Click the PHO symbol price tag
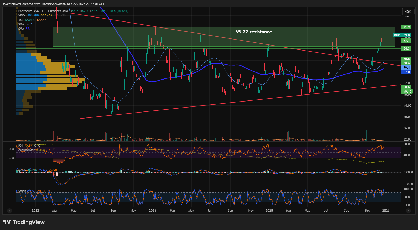 [x=397, y=35]
